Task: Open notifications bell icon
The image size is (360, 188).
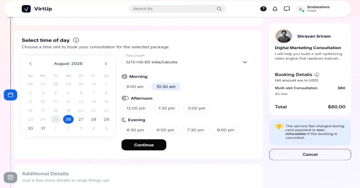Action: pos(275,9)
